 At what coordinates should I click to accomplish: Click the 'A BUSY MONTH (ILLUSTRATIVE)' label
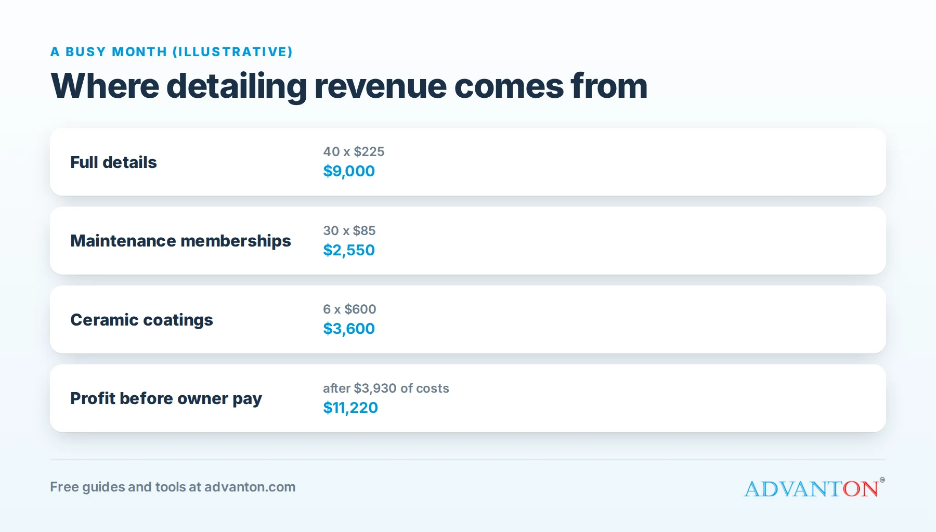172,52
